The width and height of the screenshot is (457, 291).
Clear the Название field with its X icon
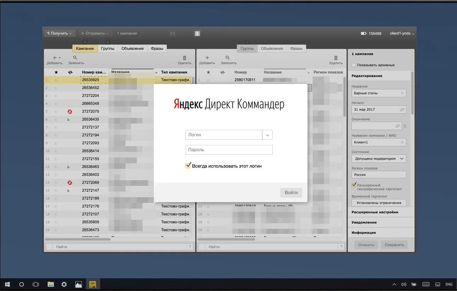coord(402,93)
